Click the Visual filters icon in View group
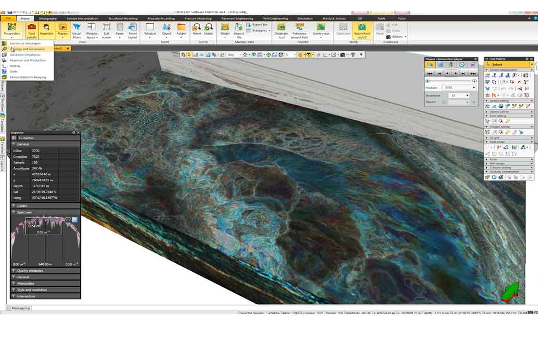This screenshot has height=347, width=538. 76,29
